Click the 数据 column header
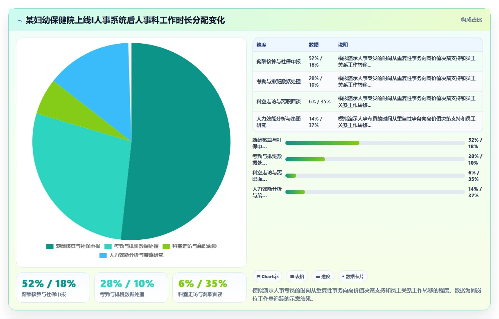Image resolution: width=499 pixels, height=319 pixels. point(314,45)
